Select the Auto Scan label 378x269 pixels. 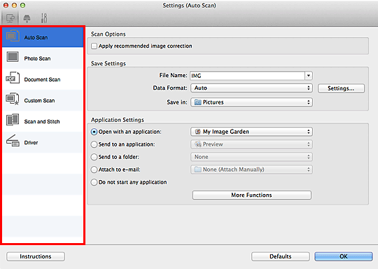(x=36, y=38)
